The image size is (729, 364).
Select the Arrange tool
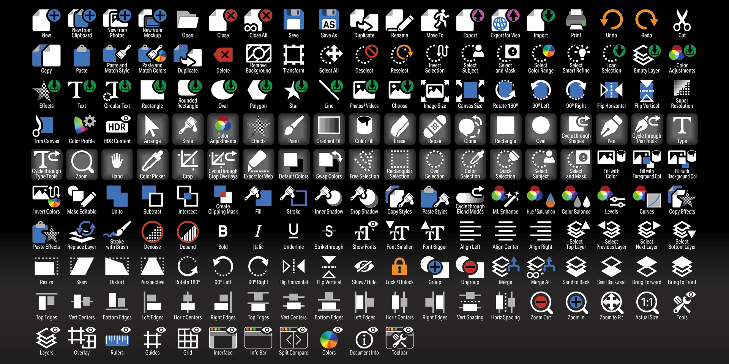pyautogui.click(x=152, y=129)
